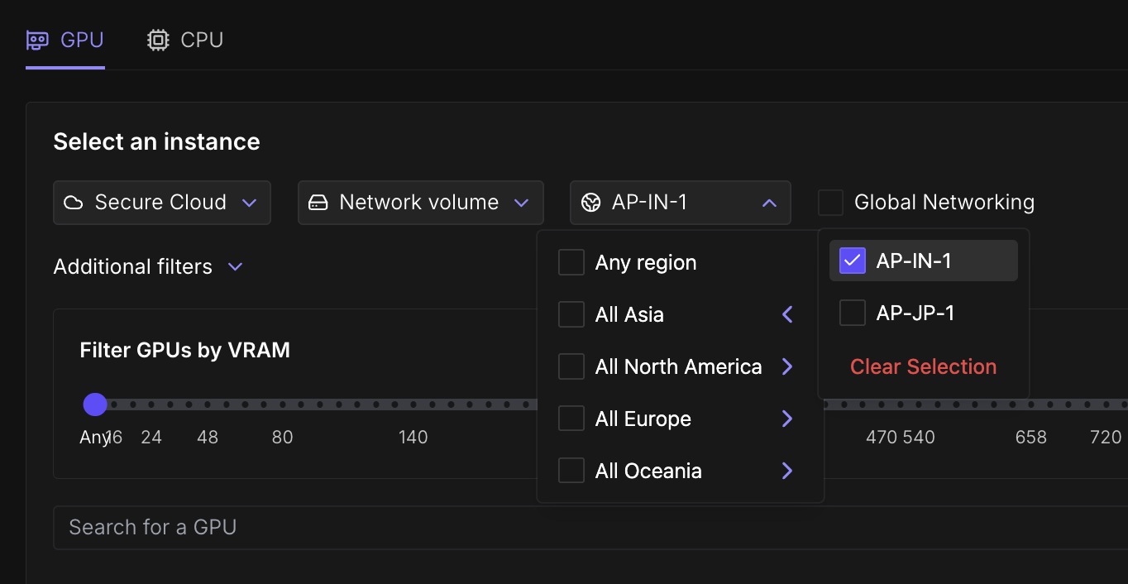Click the CPU chip icon
This screenshot has height=584, width=1128.
[x=158, y=40]
